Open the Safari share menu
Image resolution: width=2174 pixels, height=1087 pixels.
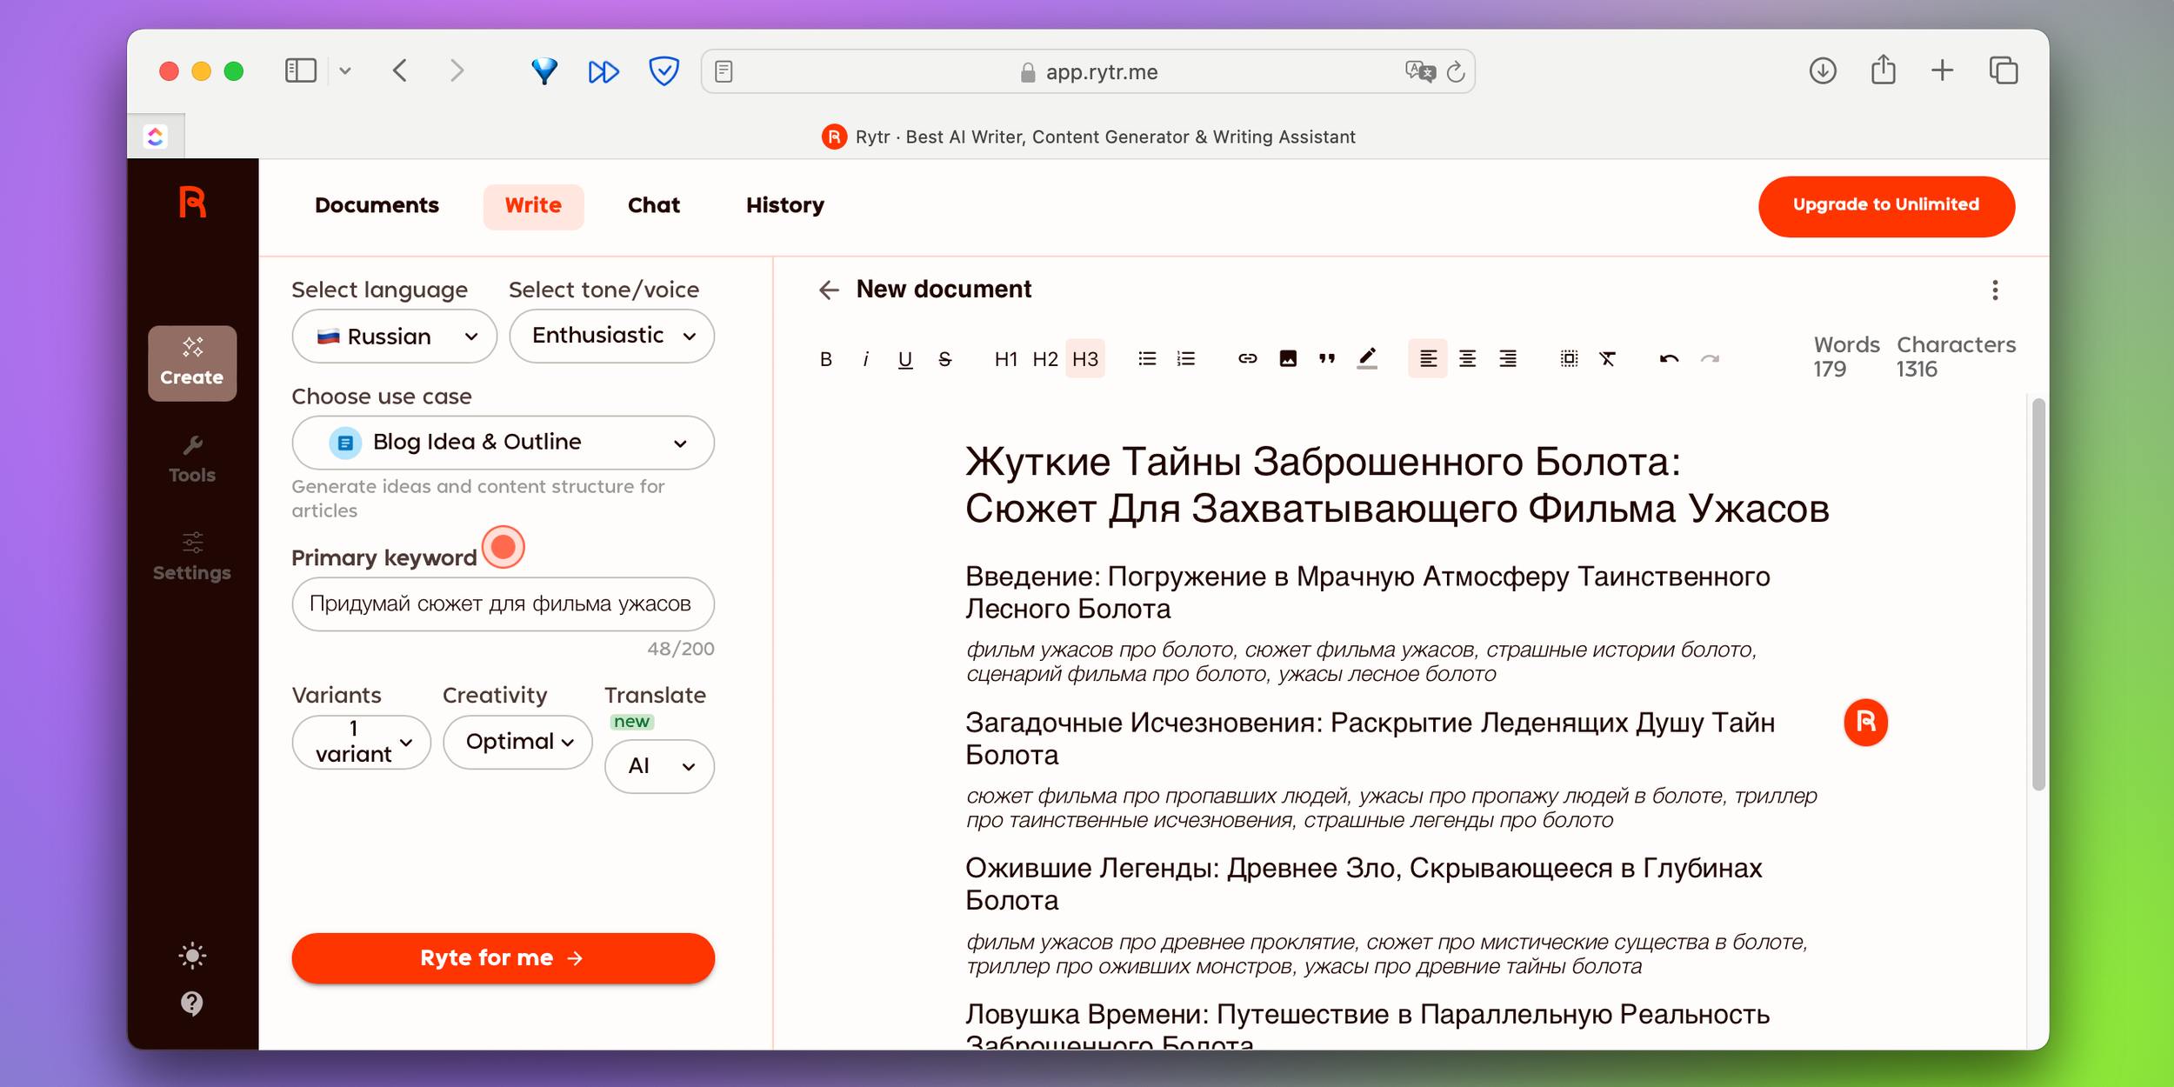[x=1884, y=70]
